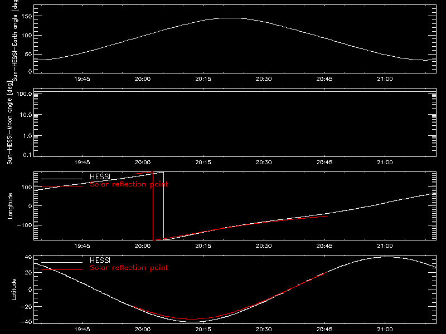Select the 0.1 tick on Moon angle plot
The image size is (446, 334).
[x=27, y=155]
